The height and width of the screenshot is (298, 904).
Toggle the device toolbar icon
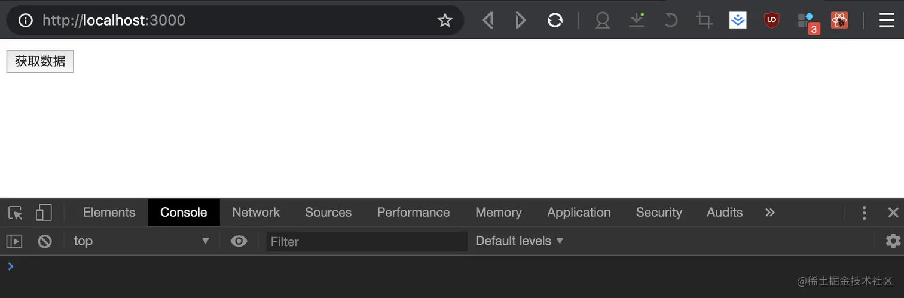coord(44,213)
